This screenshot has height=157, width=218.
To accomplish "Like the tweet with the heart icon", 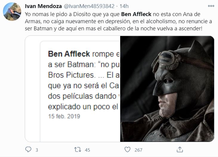I will click(x=127, y=150).
